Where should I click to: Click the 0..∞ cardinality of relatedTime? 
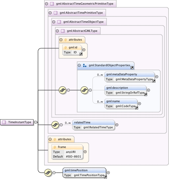tap(68, 123)
